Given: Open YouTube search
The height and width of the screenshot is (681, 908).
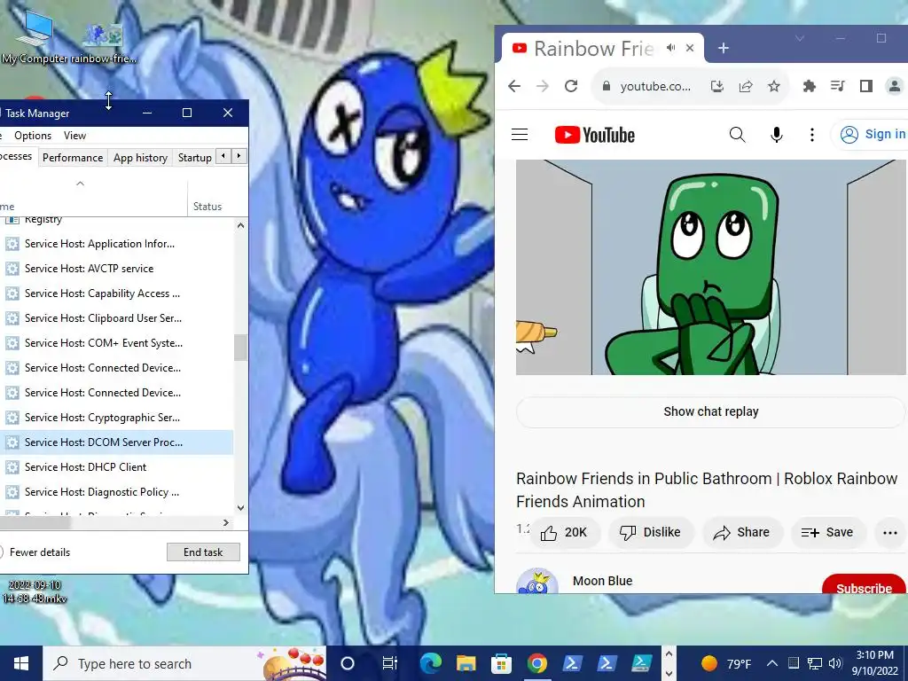Looking at the screenshot, I should [737, 135].
